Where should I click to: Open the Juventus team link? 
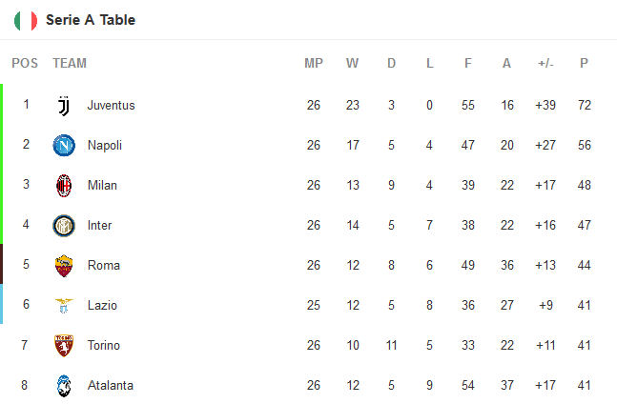tap(111, 105)
